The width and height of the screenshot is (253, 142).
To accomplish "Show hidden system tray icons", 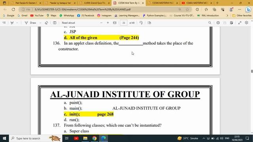I will [204, 138].
